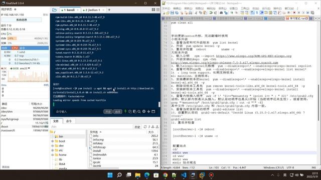This screenshot has width=321, height=180.
Task: Click Notepad++ Start Recording macro icon
Action: 294,13
